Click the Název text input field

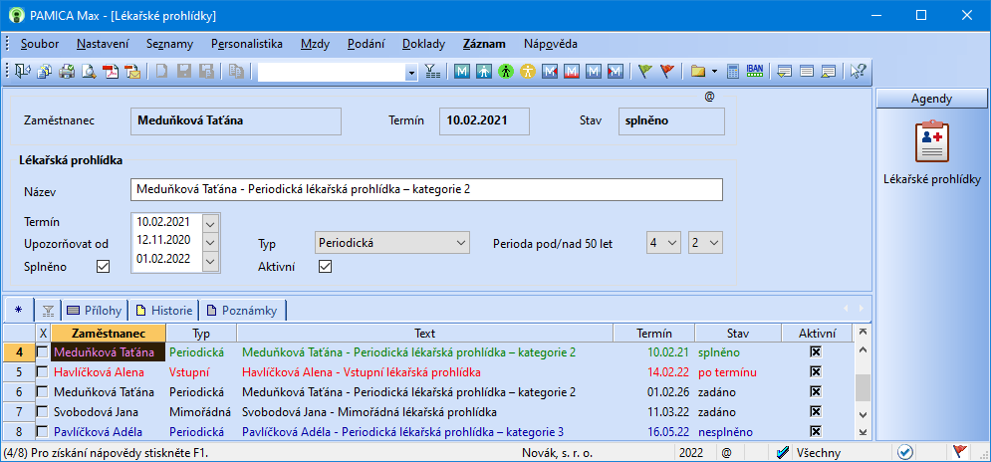(x=426, y=189)
